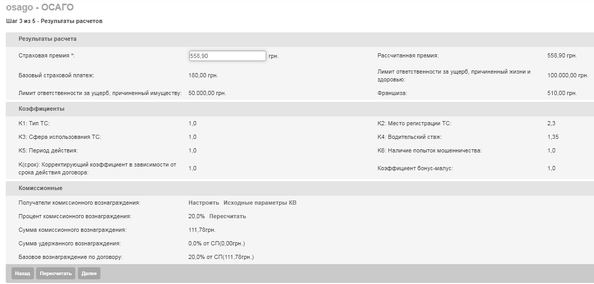Click the Рассчитанная премия value 558,90 грн.

562,55
